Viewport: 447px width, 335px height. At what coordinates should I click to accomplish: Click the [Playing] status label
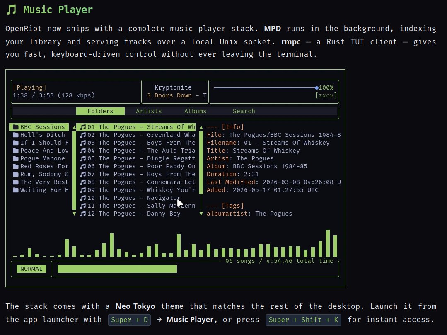point(30,87)
